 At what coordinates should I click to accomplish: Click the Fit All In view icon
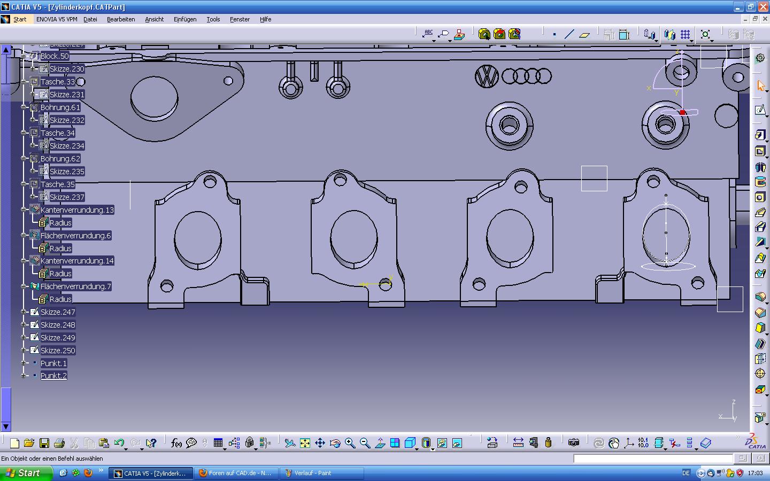[305, 443]
